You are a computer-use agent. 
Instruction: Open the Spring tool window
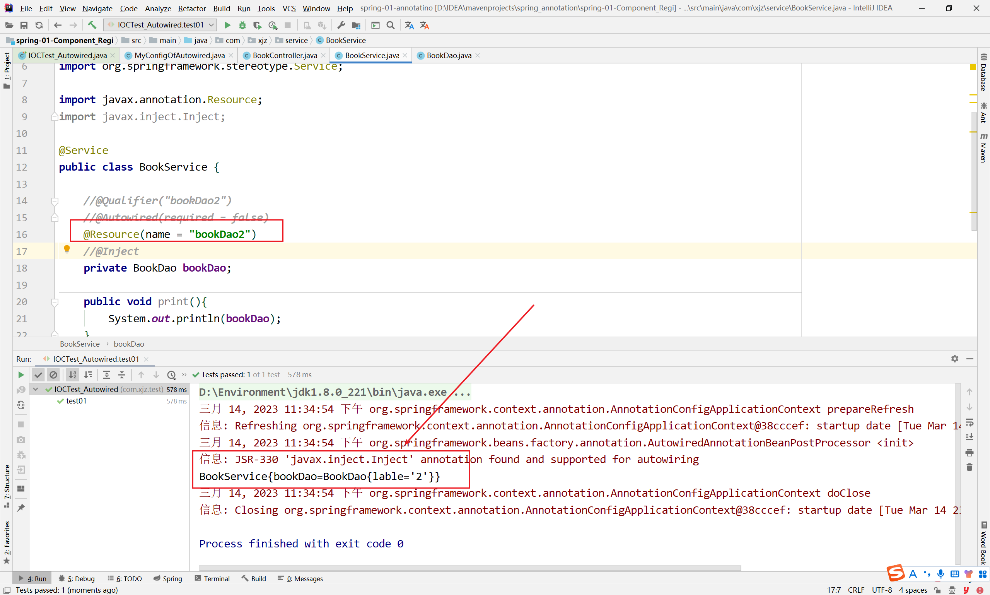[x=168, y=579]
